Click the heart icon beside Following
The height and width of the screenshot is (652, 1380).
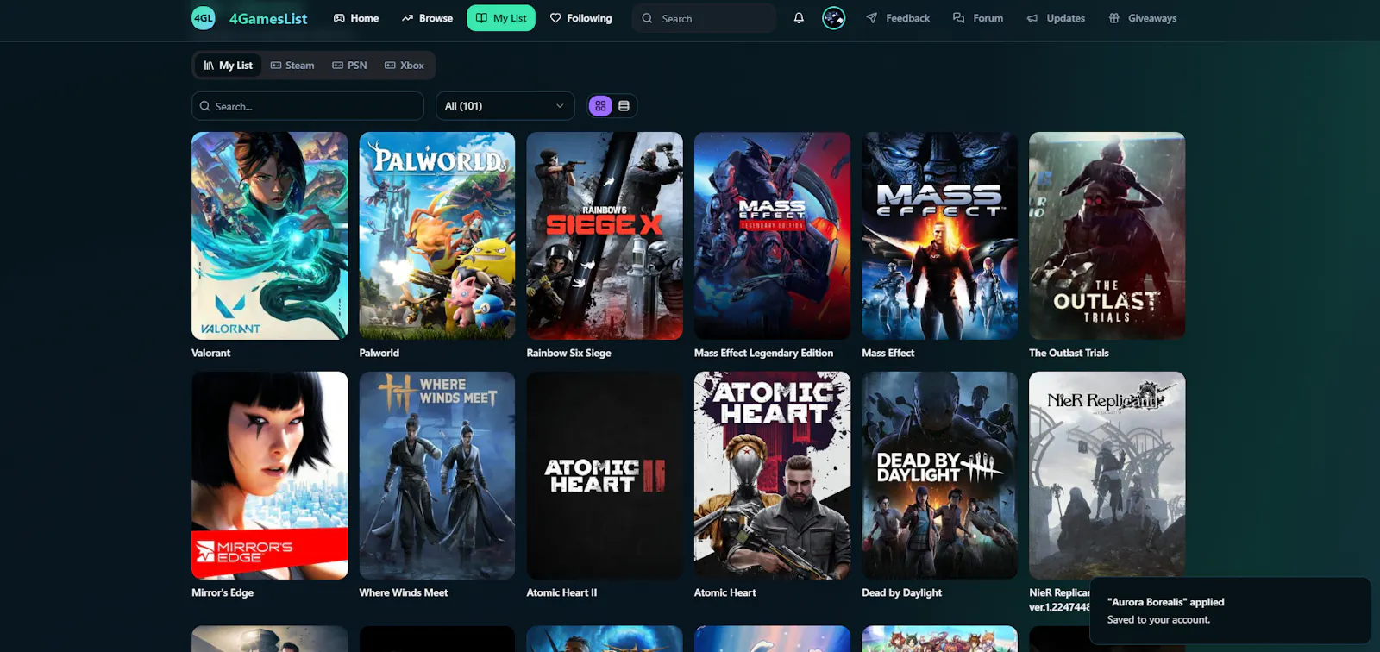click(x=555, y=18)
